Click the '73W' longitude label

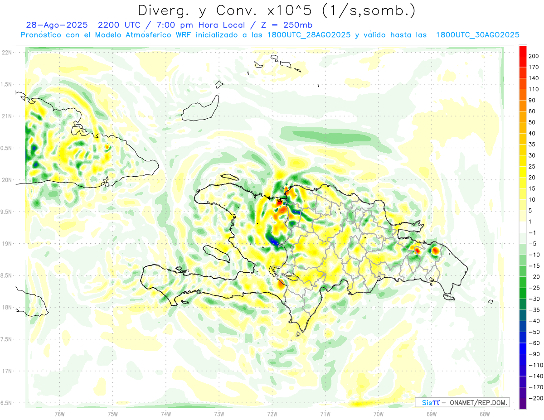tap(219, 414)
